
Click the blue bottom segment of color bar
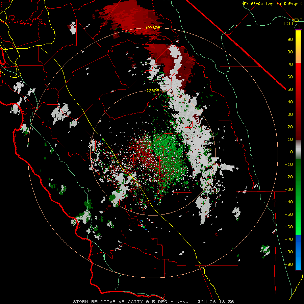pyautogui.click(x=298, y=253)
